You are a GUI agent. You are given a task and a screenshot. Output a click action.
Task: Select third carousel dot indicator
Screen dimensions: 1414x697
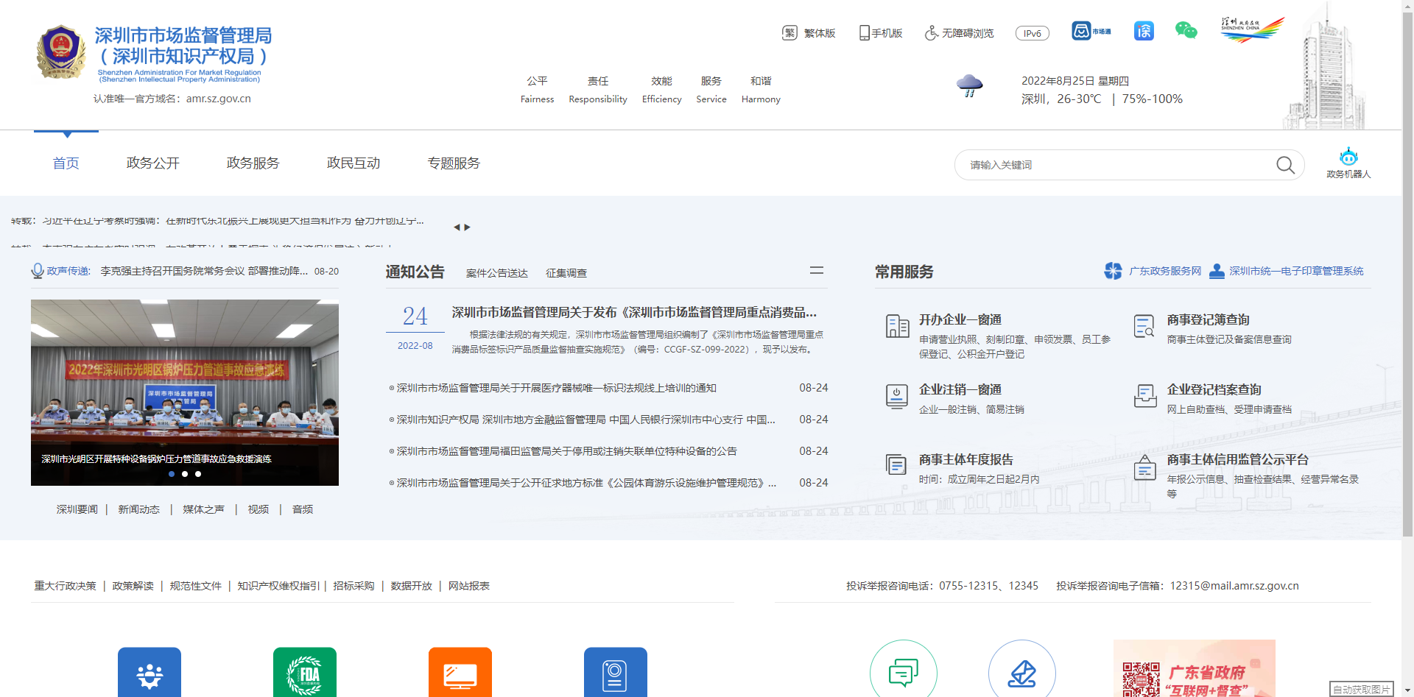click(x=198, y=474)
